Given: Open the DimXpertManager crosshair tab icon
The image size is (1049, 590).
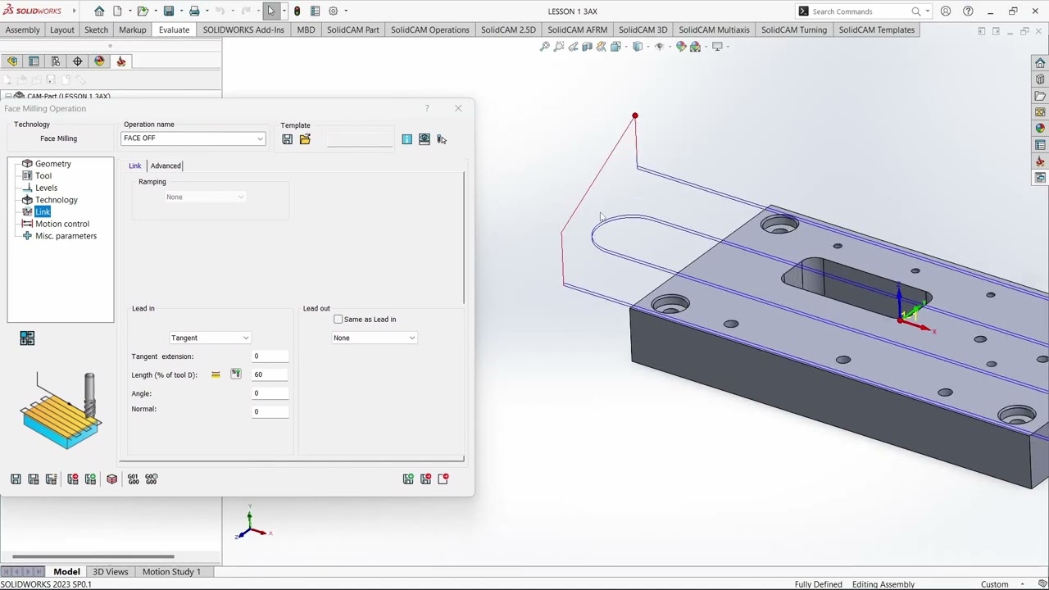Looking at the screenshot, I should tap(78, 61).
